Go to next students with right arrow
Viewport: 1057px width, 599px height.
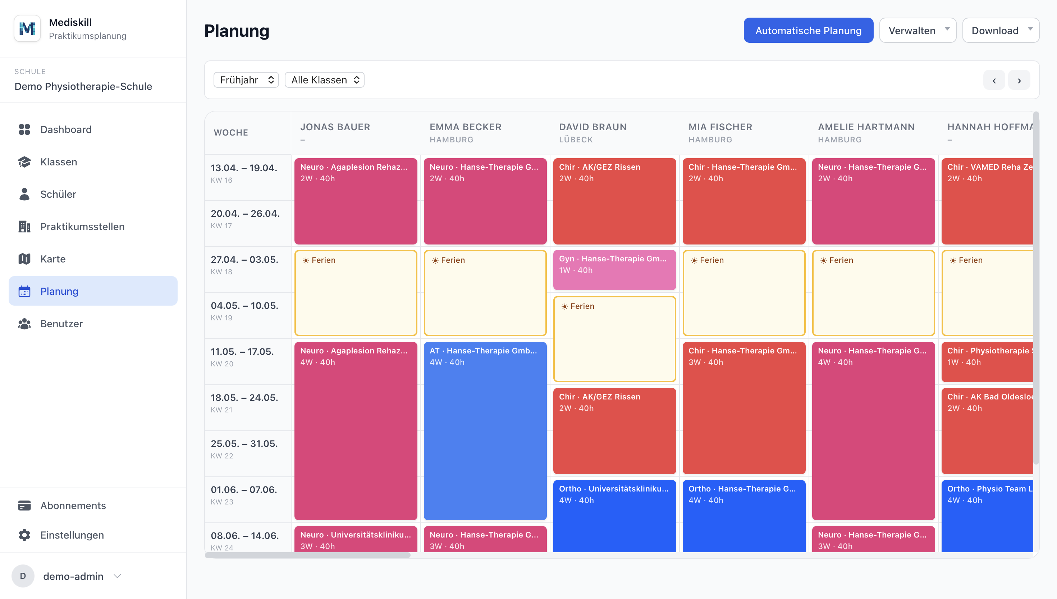click(1019, 80)
